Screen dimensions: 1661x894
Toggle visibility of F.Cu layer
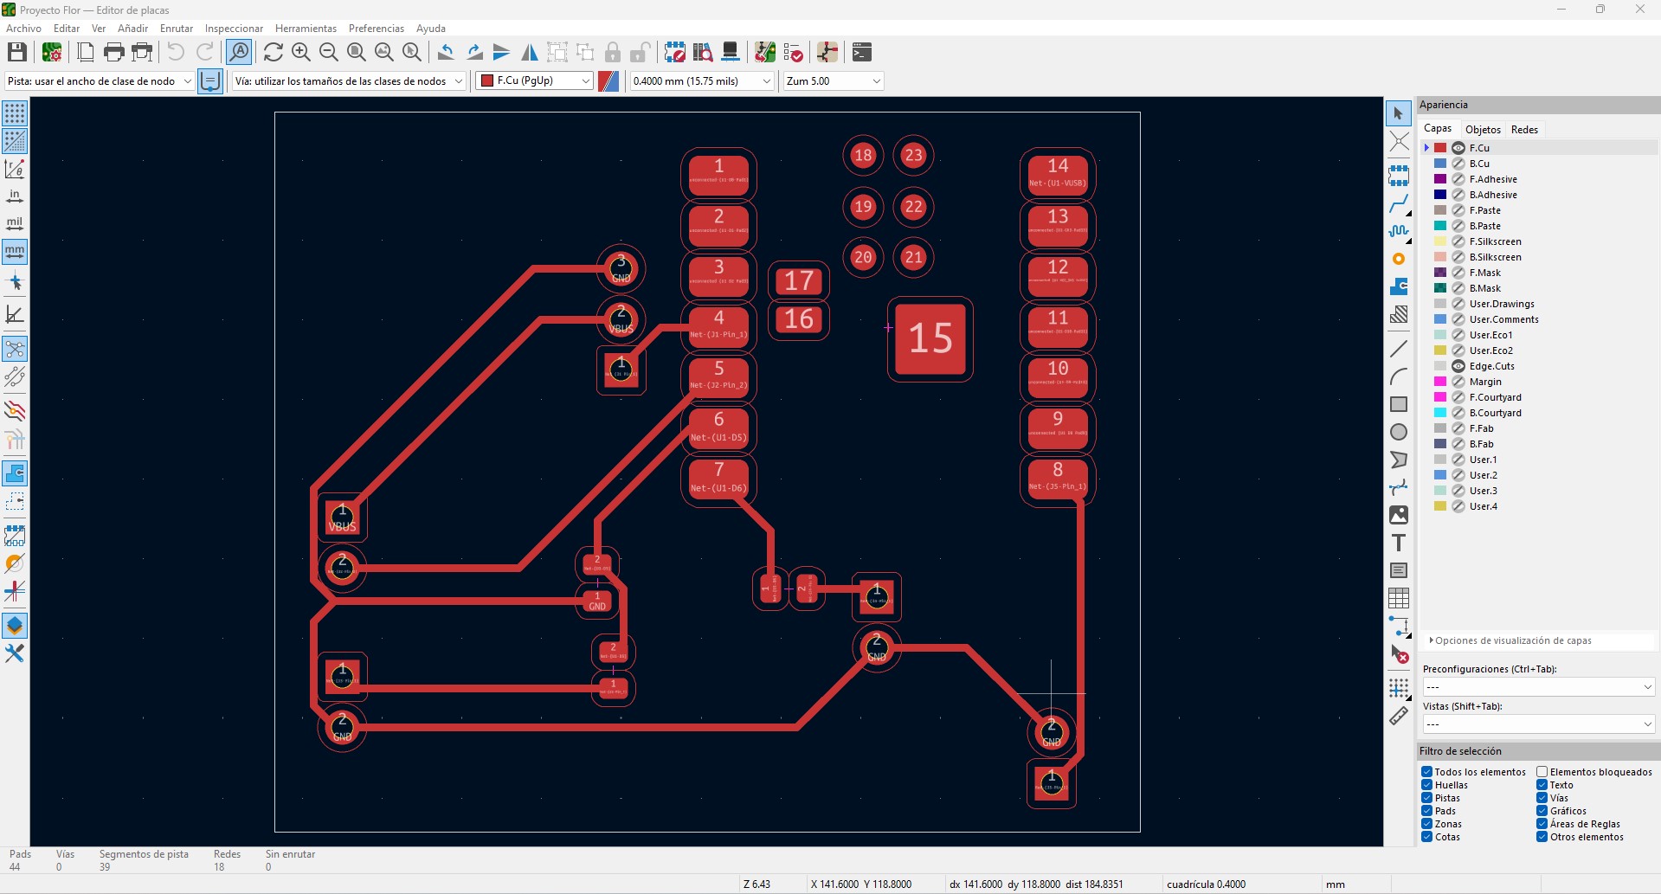click(1458, 148)
